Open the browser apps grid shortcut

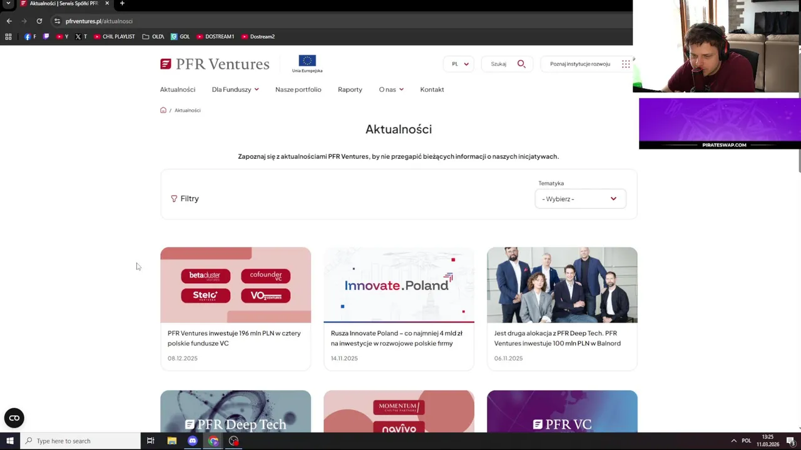8,36
